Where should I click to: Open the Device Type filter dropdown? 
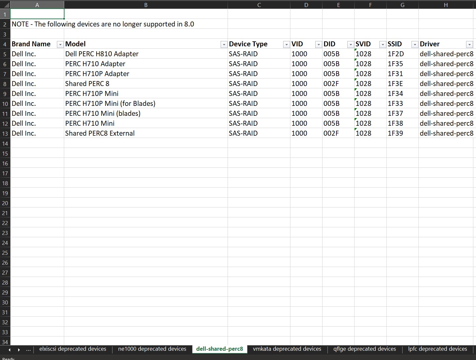[x=286, y=44]
